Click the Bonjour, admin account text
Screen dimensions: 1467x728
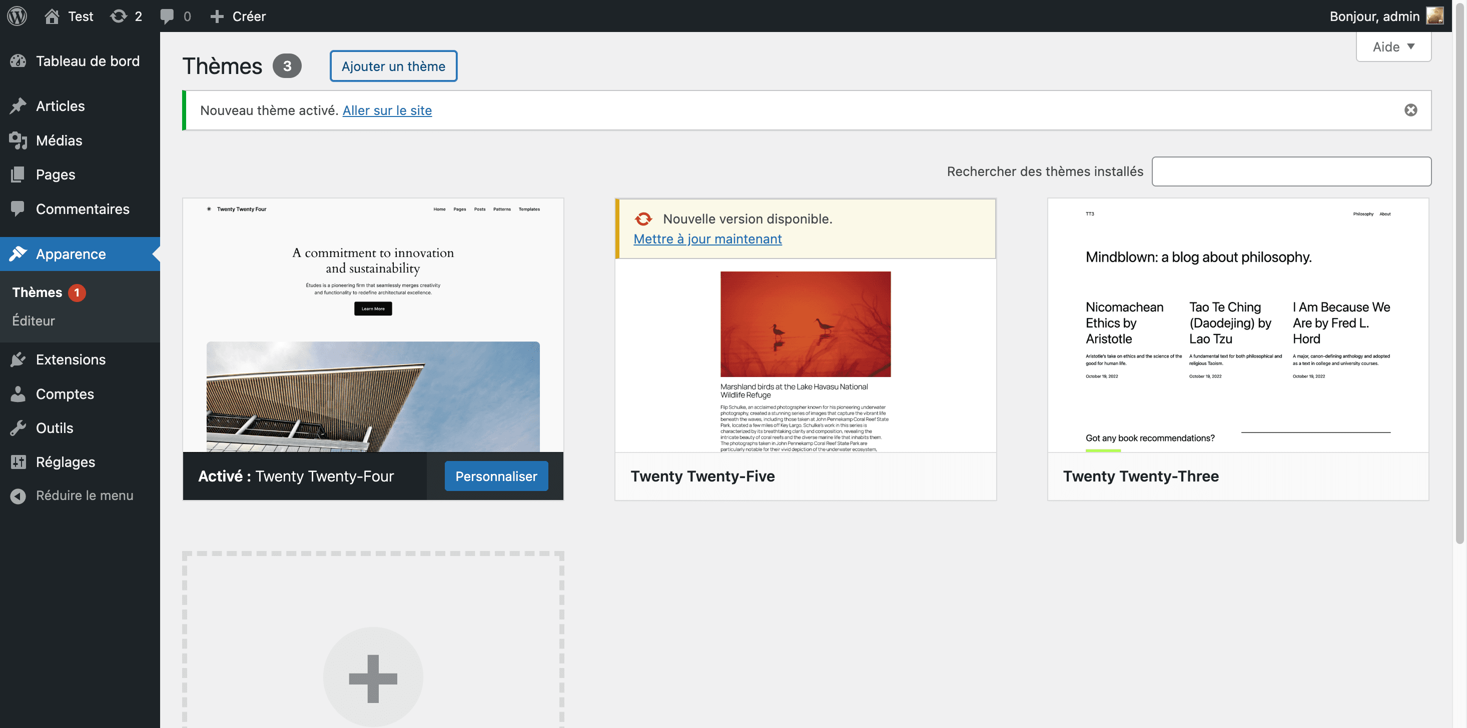tap(1374, 16)
